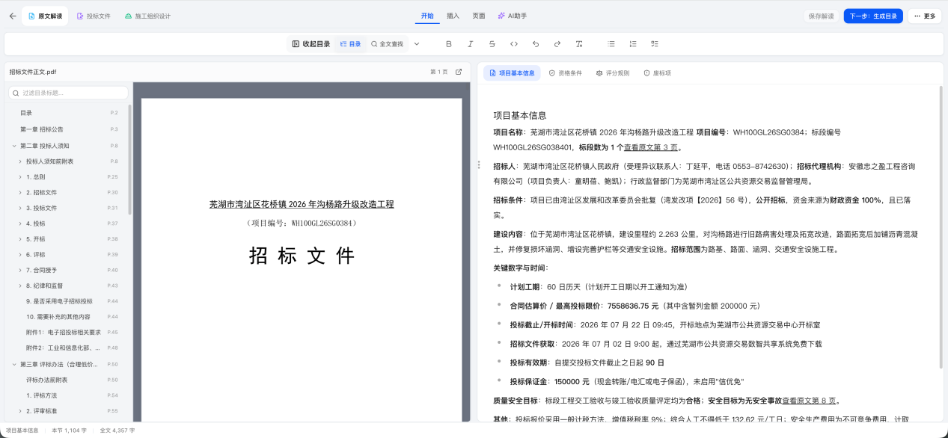
Task: Open the PDF in an external window icon
Action: pyautogui.click(x=459, y=72)
